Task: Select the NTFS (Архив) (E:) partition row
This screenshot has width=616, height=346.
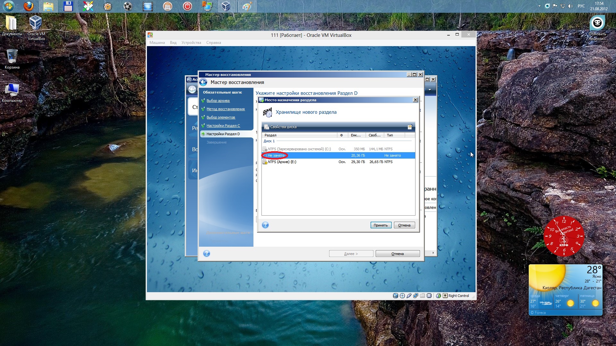Action: (x=282, y=162)
